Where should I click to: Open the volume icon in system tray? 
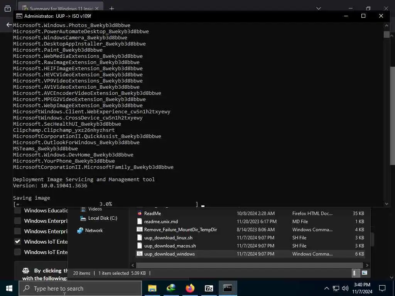coord(345,288)
